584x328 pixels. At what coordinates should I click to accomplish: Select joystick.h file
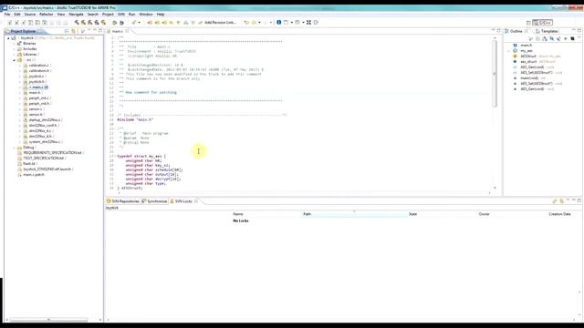36,81
